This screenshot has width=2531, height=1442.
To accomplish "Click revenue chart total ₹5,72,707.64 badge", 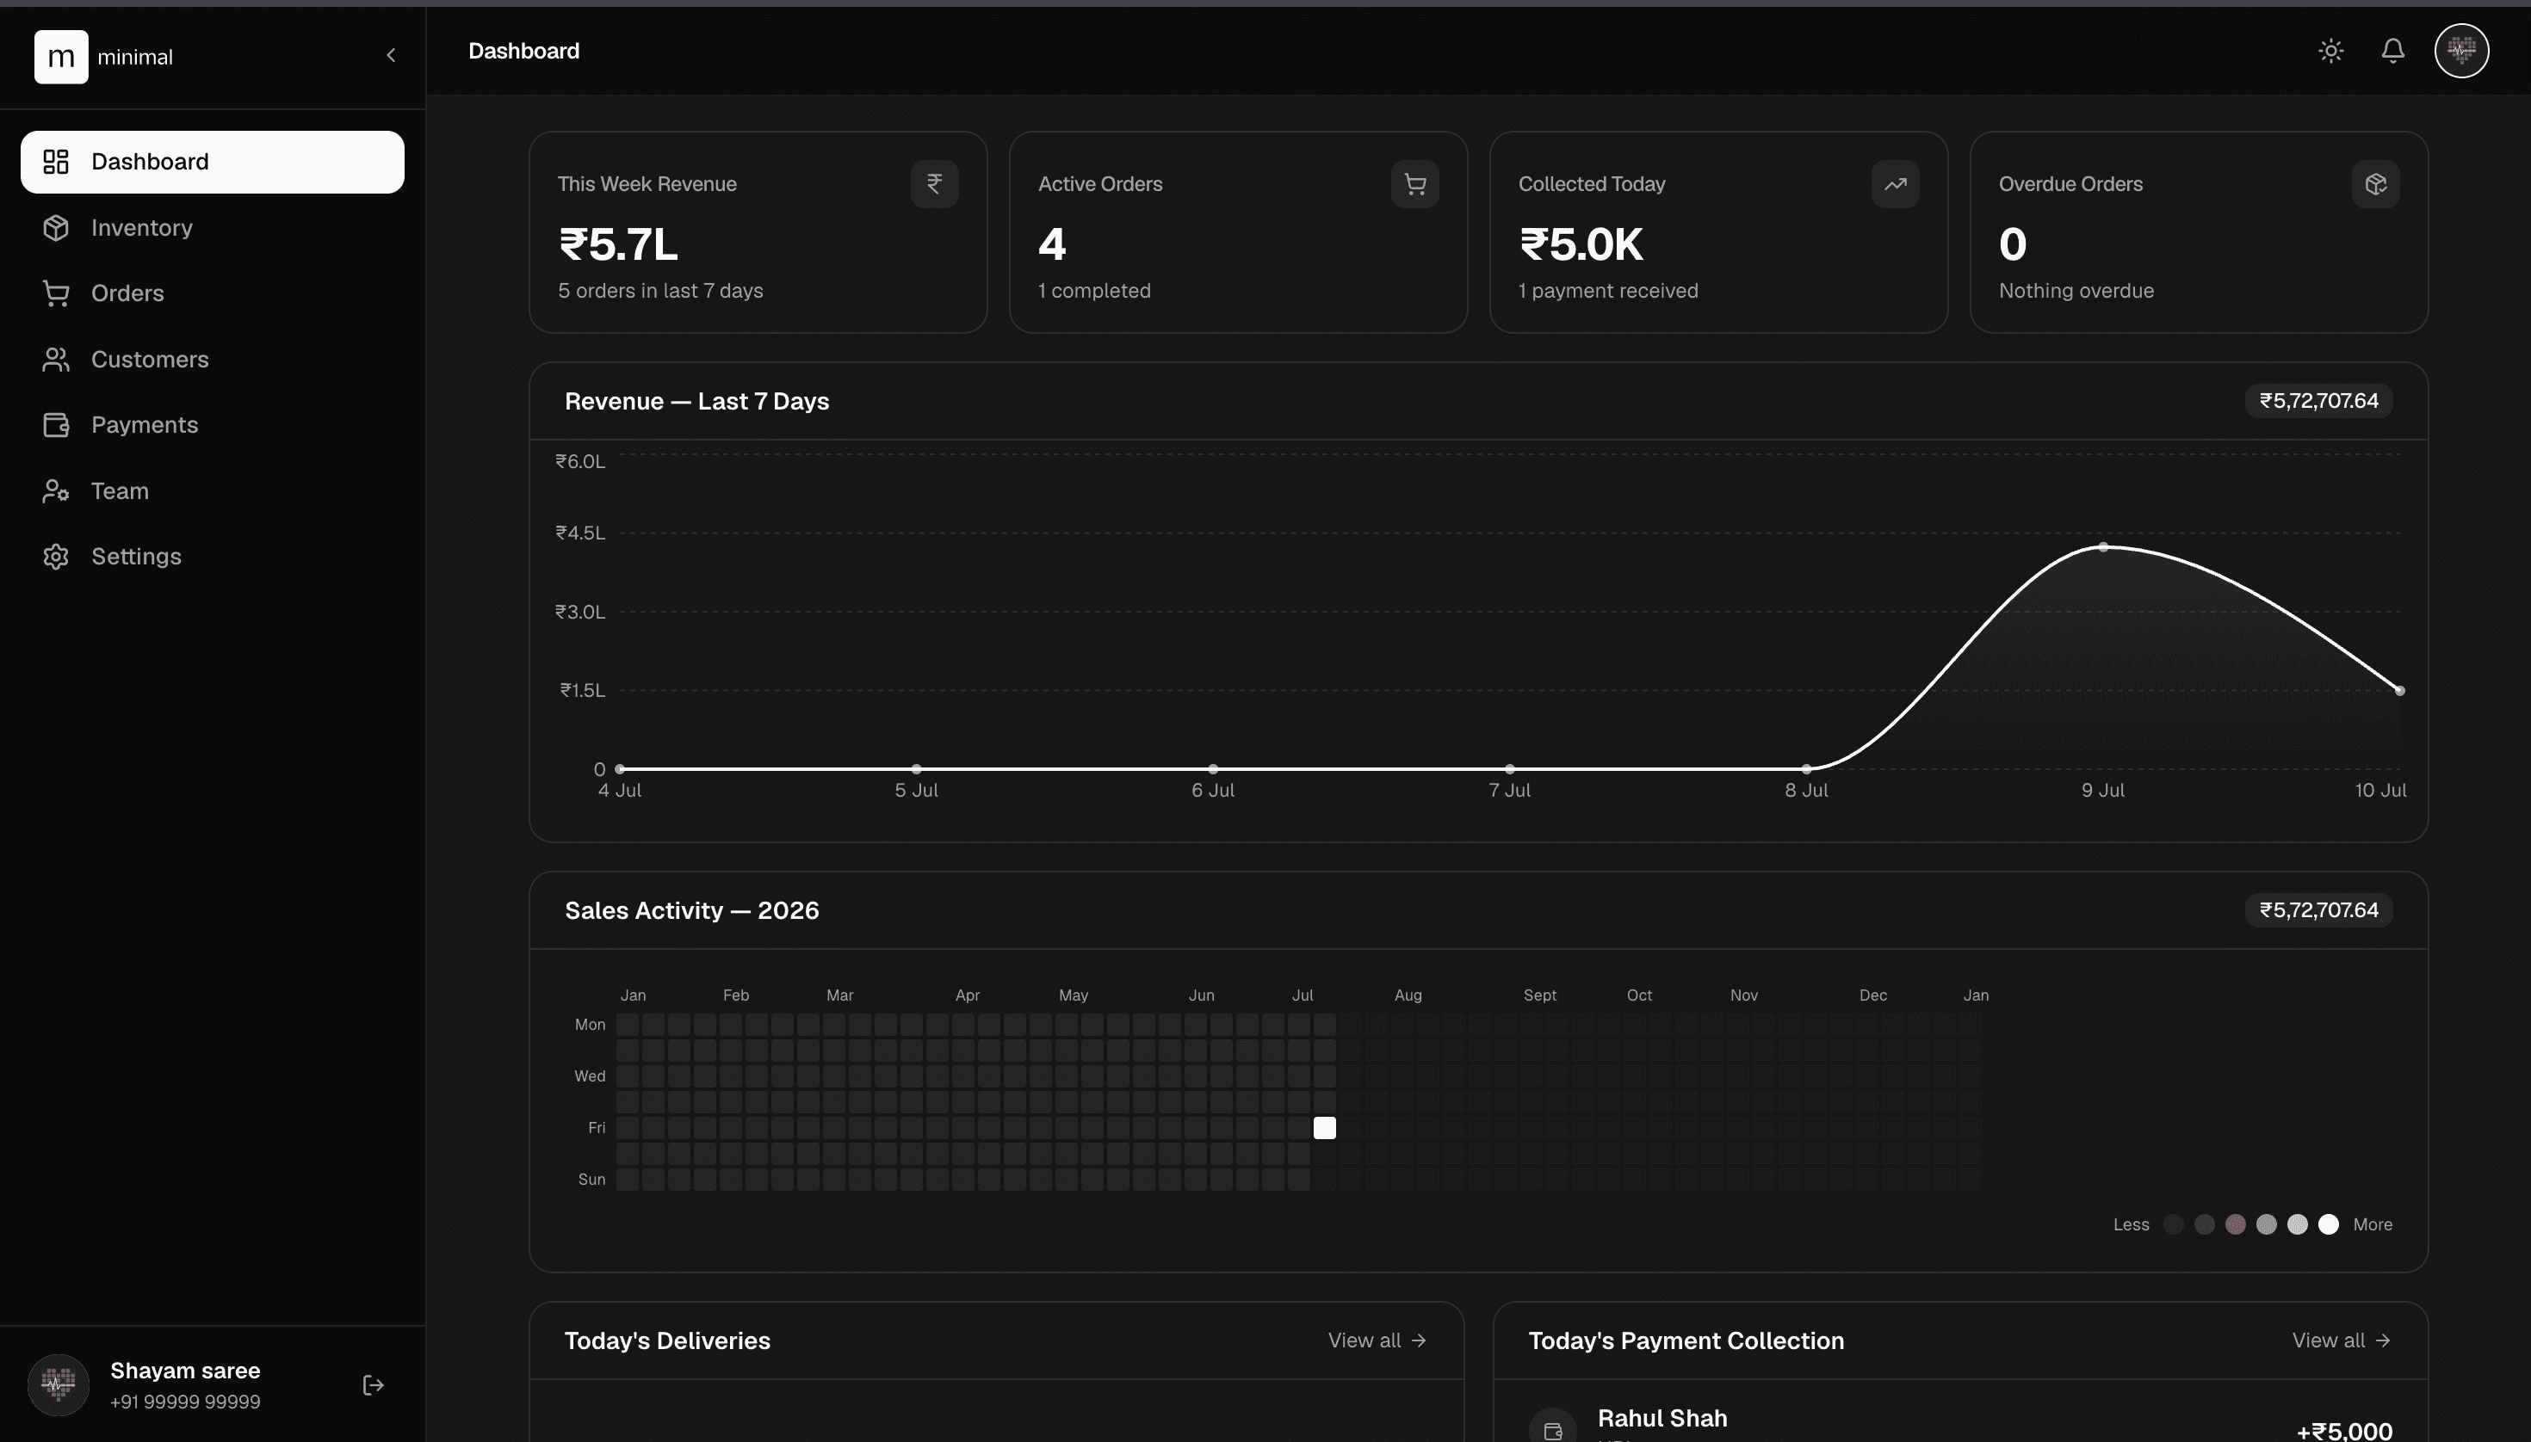I will pos(2318,401).
